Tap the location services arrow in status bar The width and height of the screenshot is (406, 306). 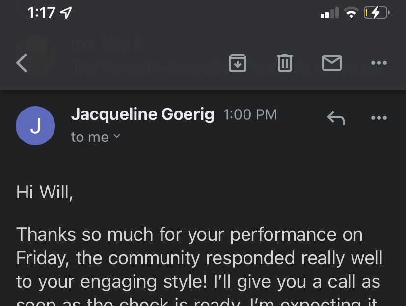click(x=65, y=13)
